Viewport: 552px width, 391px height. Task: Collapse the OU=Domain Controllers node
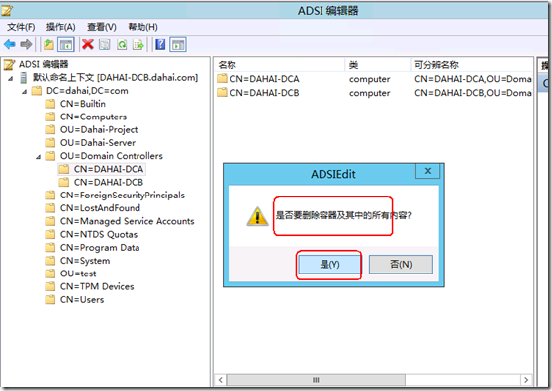tap(38, 157)
